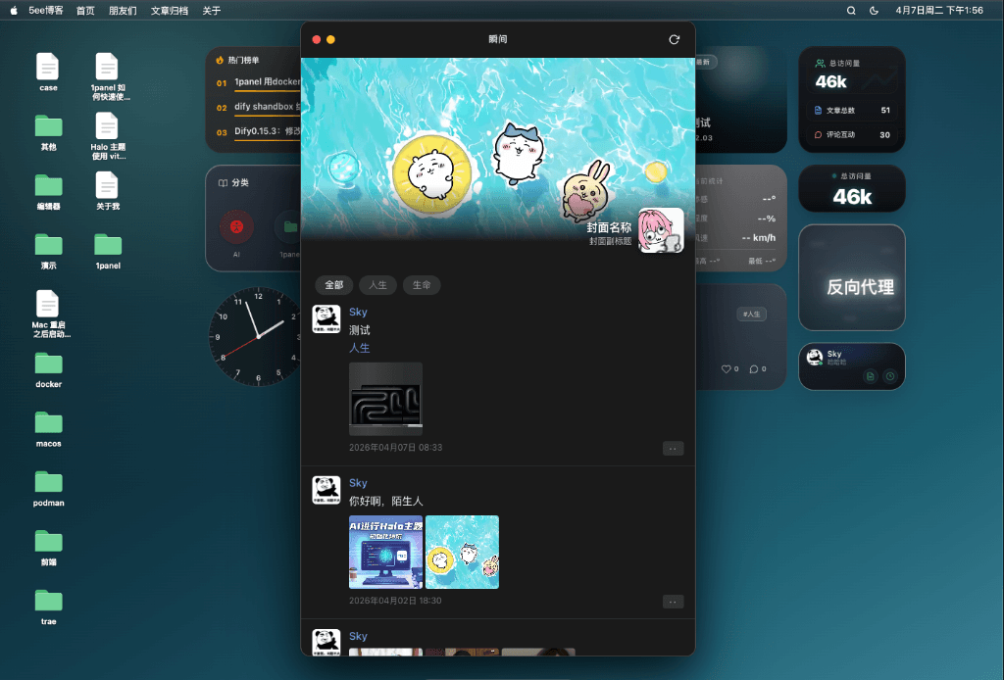This screenshot has height=680, width=1004.
Task: Toggle dark mode with the moon icon
Action: point(874,11)
